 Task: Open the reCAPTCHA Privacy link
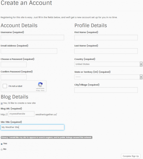pyautogui.click(x=38, y=91)
